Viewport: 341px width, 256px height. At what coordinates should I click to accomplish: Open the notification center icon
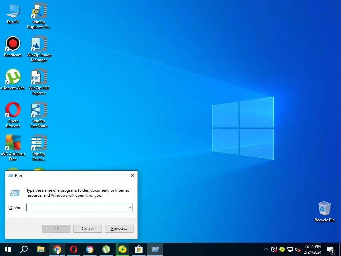[330, 250]
